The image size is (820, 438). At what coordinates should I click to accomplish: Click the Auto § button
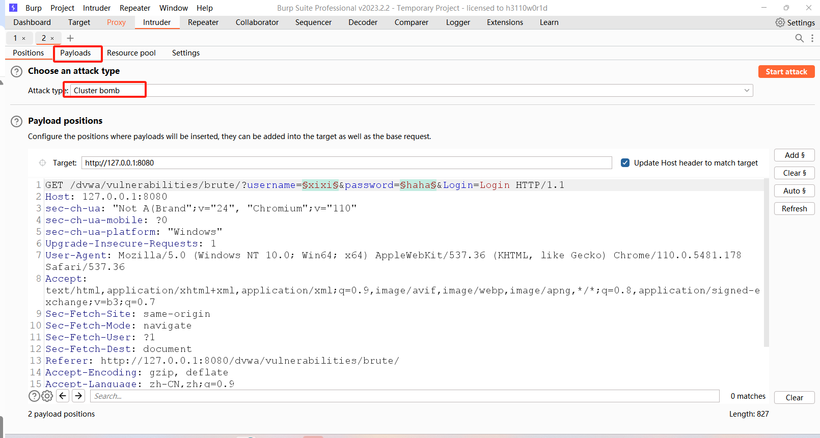click(795, 191)
